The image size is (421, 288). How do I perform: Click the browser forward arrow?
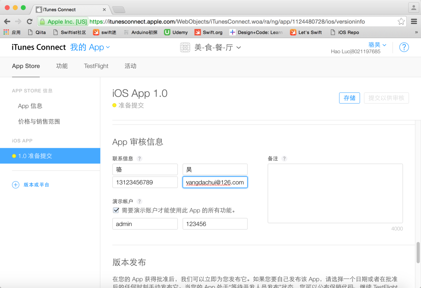click(x=18, y=22)
